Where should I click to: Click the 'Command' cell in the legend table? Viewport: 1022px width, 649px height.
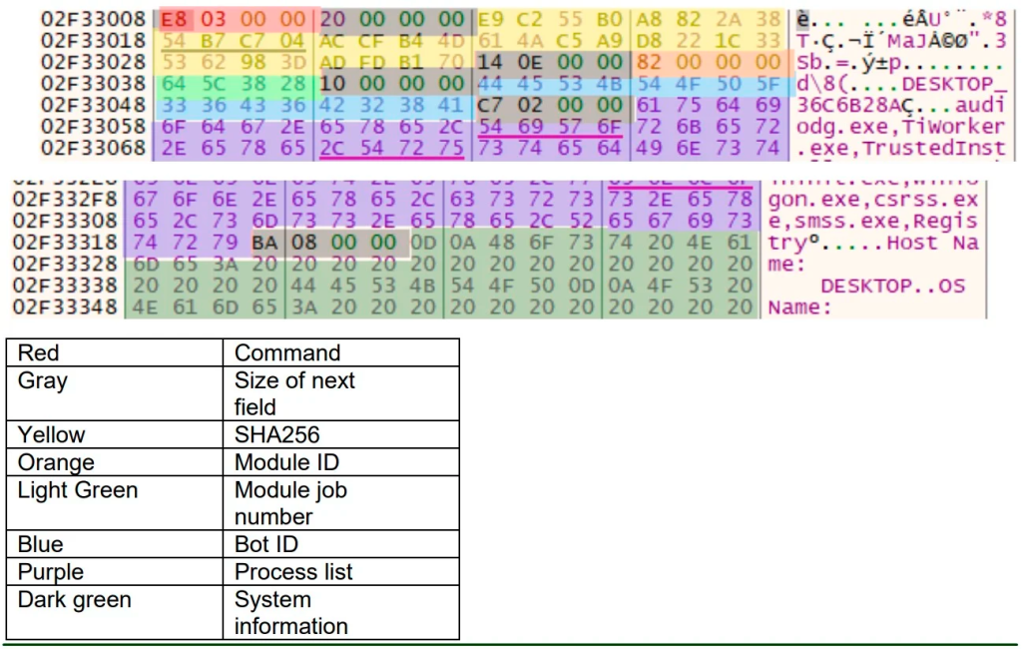287,352
